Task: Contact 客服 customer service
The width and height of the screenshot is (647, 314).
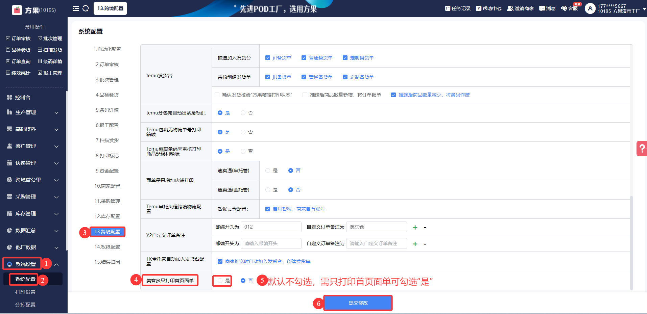Action: (569, 8)
